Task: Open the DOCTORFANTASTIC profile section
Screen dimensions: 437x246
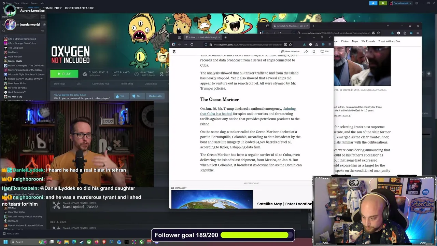Action: [x=80, y=8]
